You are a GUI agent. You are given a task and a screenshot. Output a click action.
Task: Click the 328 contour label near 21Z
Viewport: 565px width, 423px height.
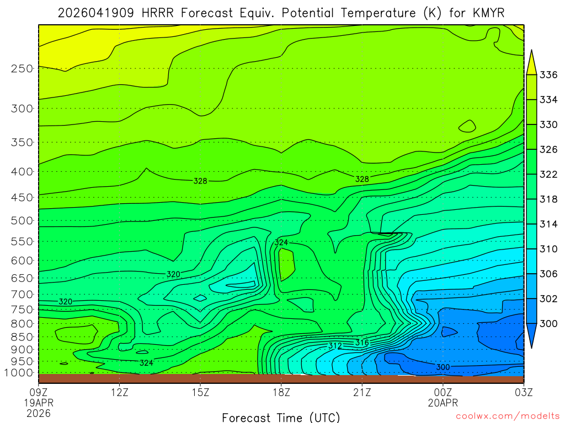pos(362,179)
